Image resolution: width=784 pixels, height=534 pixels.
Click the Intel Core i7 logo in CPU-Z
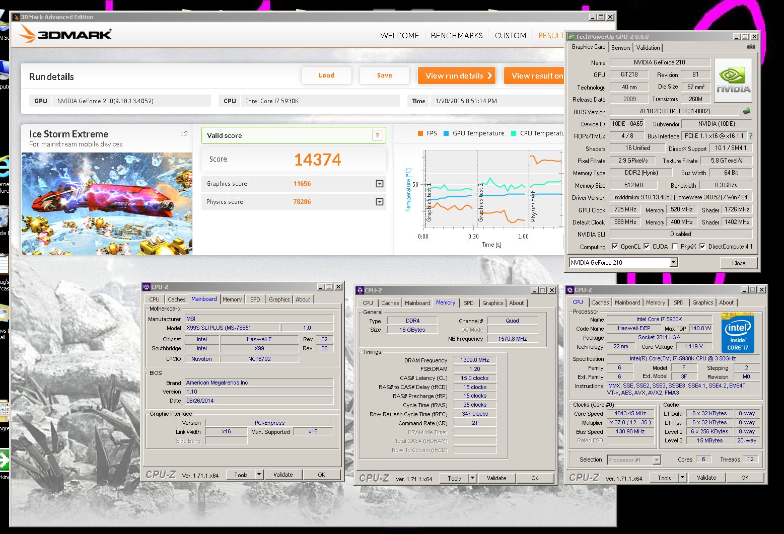click(738, 333)
